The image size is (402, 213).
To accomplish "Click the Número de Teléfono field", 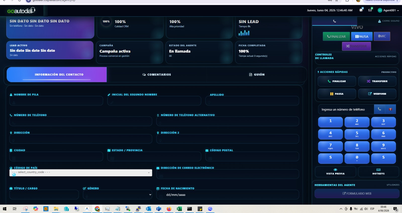I will [x=81, y=121].
